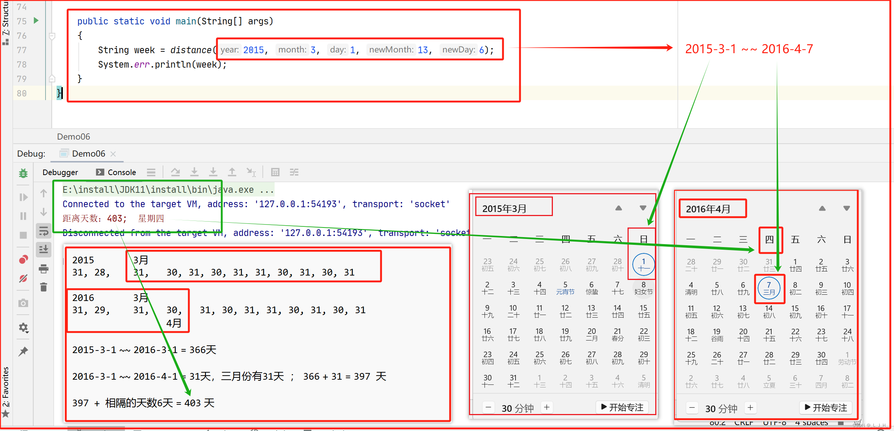
Task: Close the Demo06 debug tab
Action: click(x=113, y=154)
